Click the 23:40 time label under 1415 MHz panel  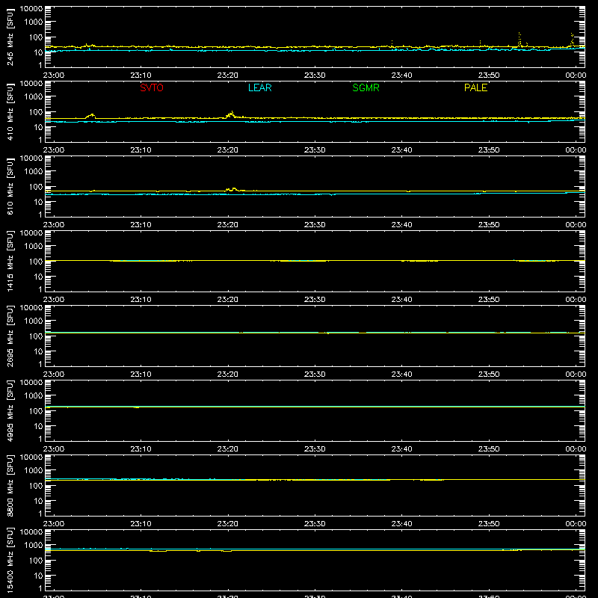coord(401,300)
